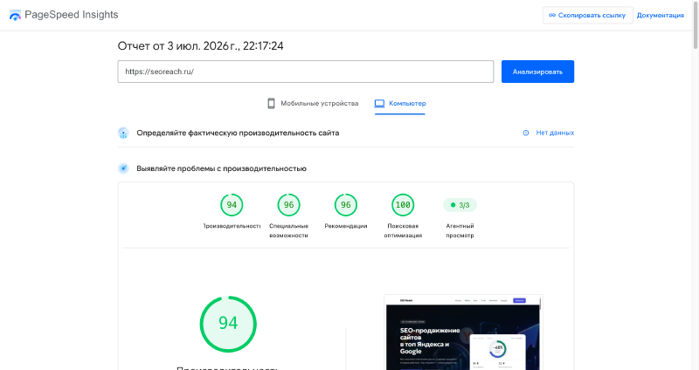Click the 100 Поисковая оптимизация score gauge
The image size is (699, 370).
click(x=403, y=205)
